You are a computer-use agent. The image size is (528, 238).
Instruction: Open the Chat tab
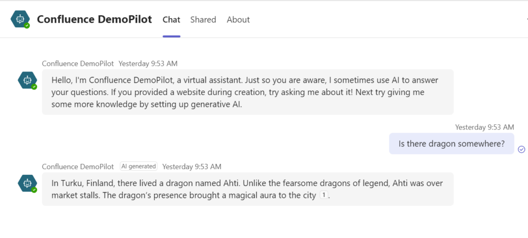[171, 20]
